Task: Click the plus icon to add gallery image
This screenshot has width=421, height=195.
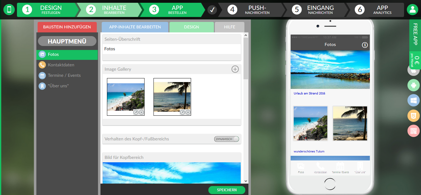Action: click(x=235, y=69)
